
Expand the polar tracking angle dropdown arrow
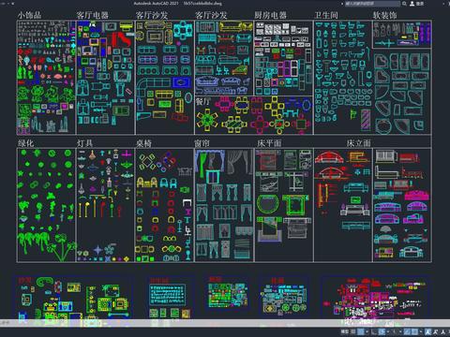click(388, 331)
